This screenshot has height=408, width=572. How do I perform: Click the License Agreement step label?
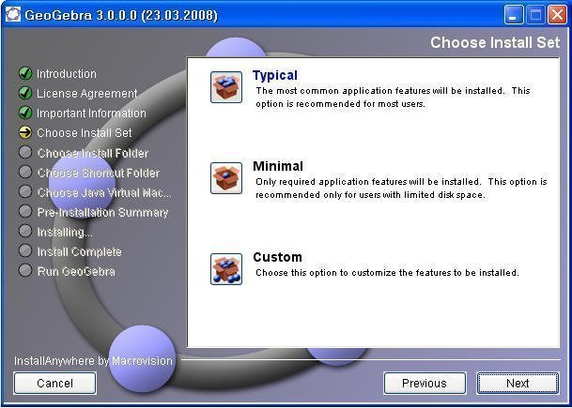[x=86, y=94]
